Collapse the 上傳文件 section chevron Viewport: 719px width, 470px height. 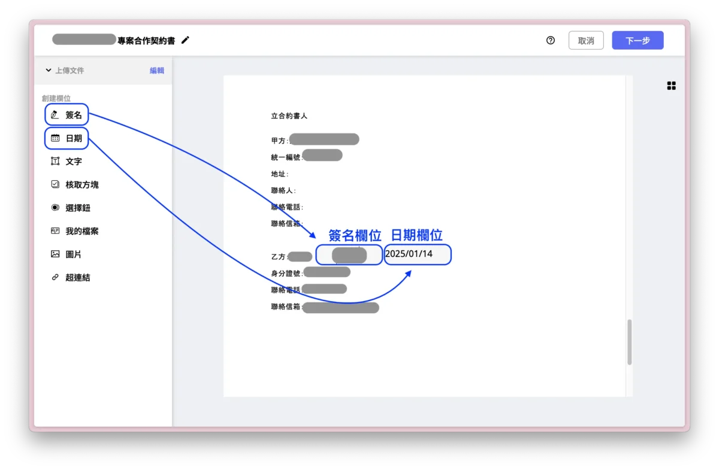48,71
